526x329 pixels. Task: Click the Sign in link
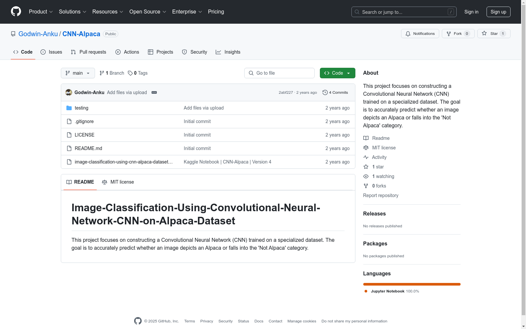pos(471,12)
